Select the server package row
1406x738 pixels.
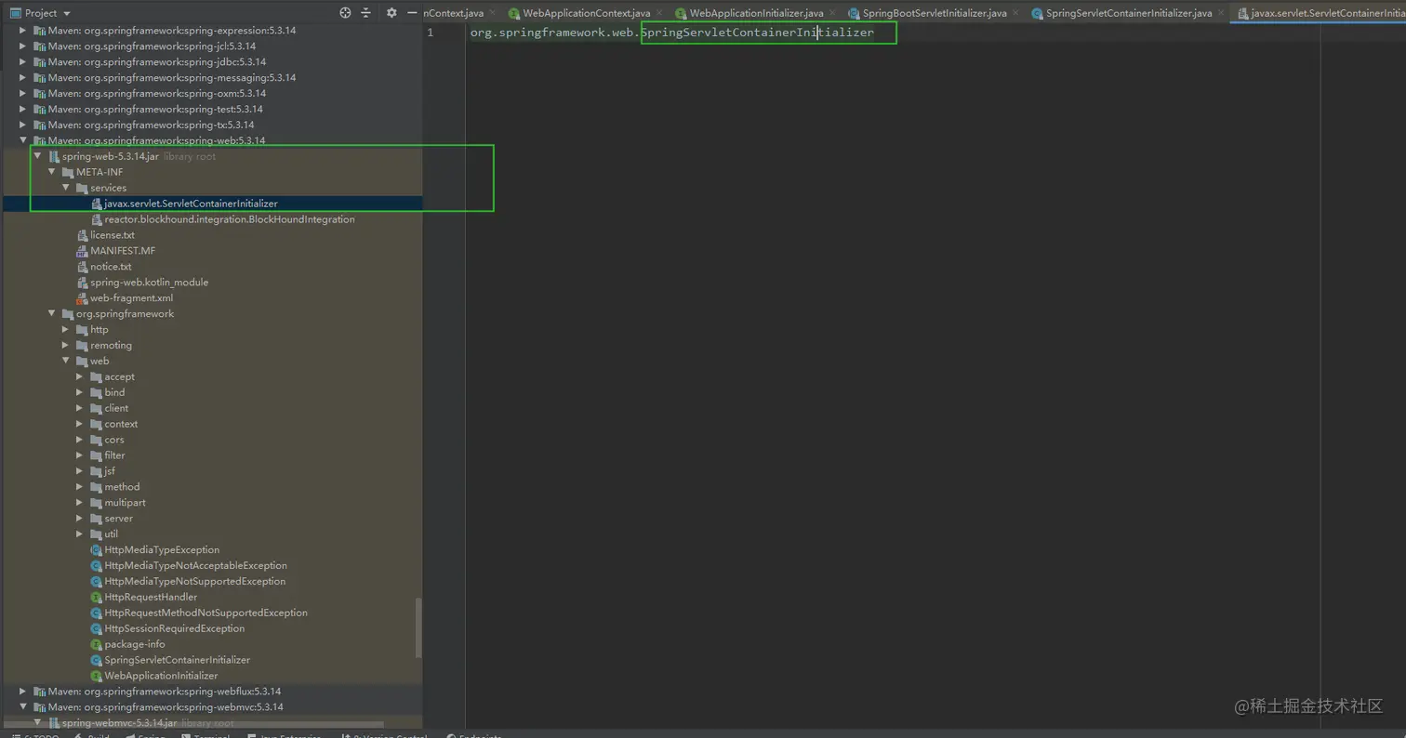[x=212, y=519]
